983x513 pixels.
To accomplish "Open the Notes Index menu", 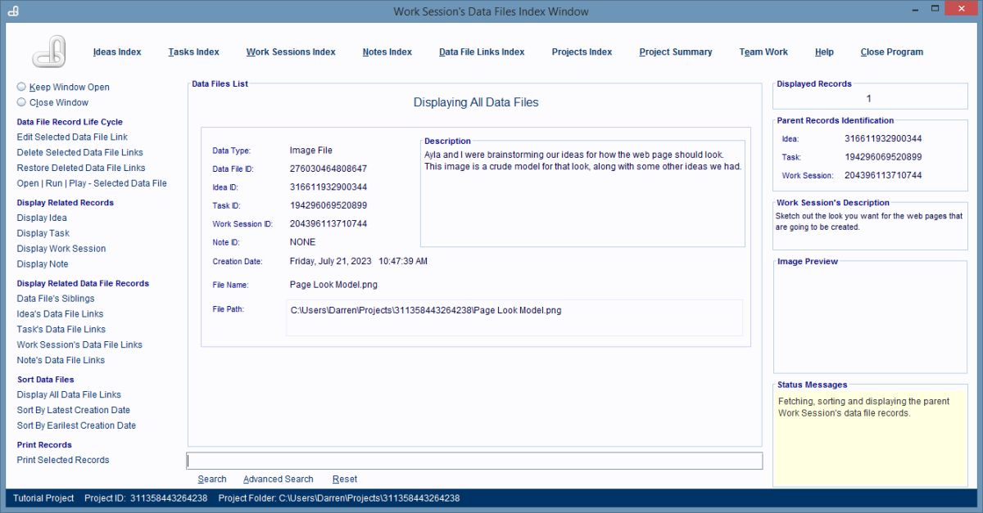I will (387, 52).
